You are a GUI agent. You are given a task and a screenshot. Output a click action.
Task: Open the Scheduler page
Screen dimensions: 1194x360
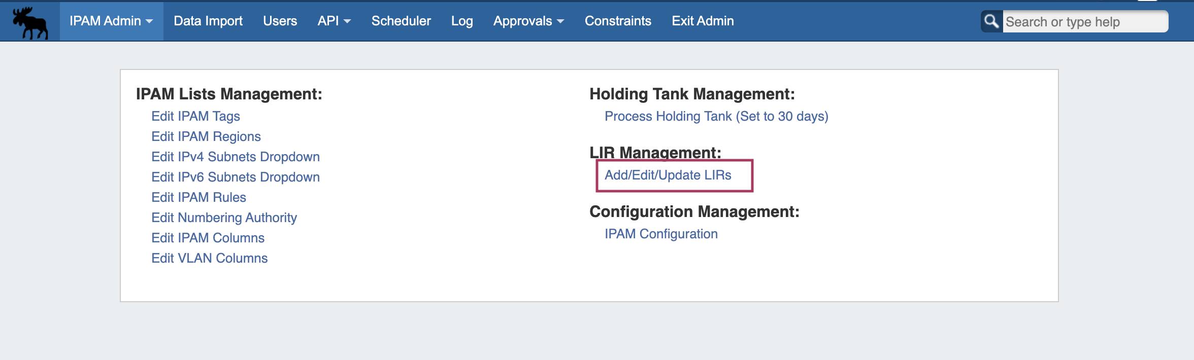tap(401, 21)
